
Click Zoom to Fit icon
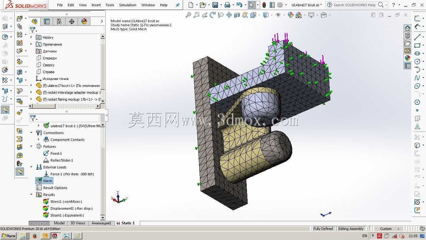(x=188, y=15)
